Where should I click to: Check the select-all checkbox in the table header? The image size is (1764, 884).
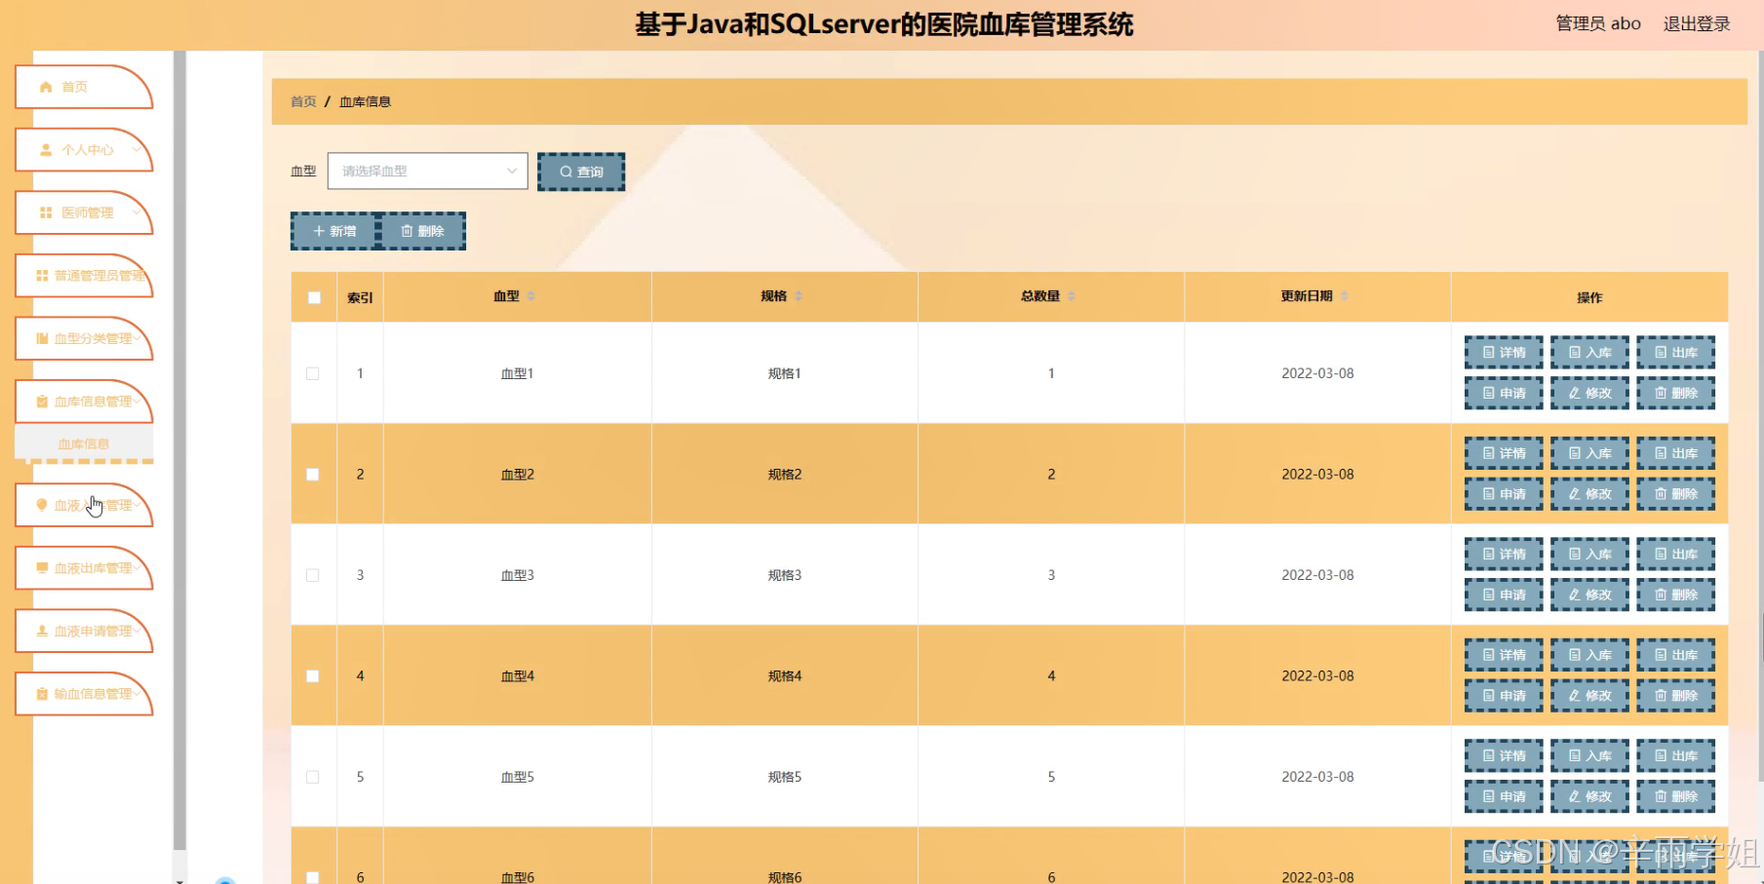click(313, 297)
